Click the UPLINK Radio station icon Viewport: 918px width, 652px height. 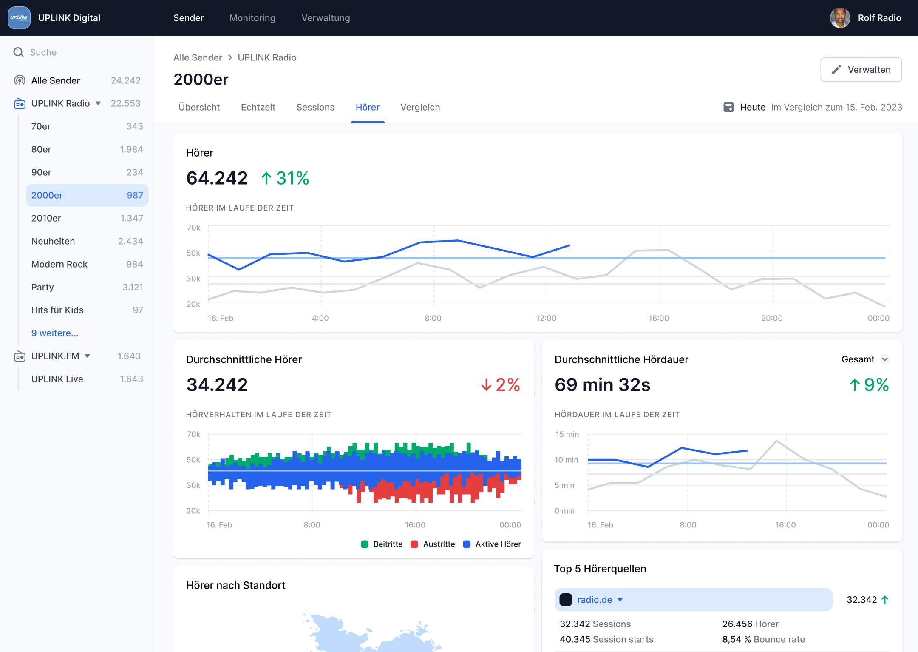click(x=20, y=103)
